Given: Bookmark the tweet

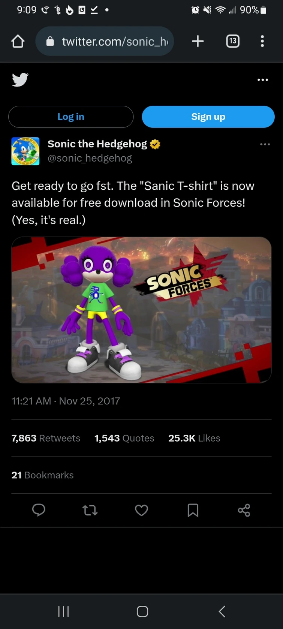Looking at the screenshot, I should (x=193, y=510).
